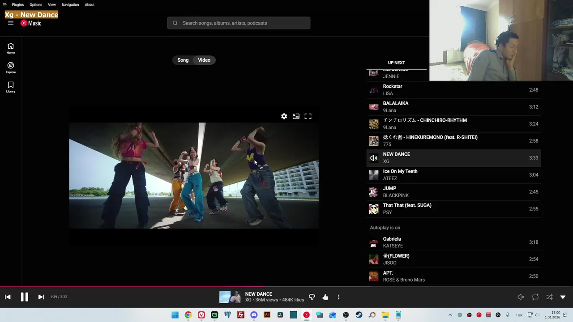This screenshot has width=573, height=322.
Task: Open OBS Studio from the taskbar
Action: 346,315
